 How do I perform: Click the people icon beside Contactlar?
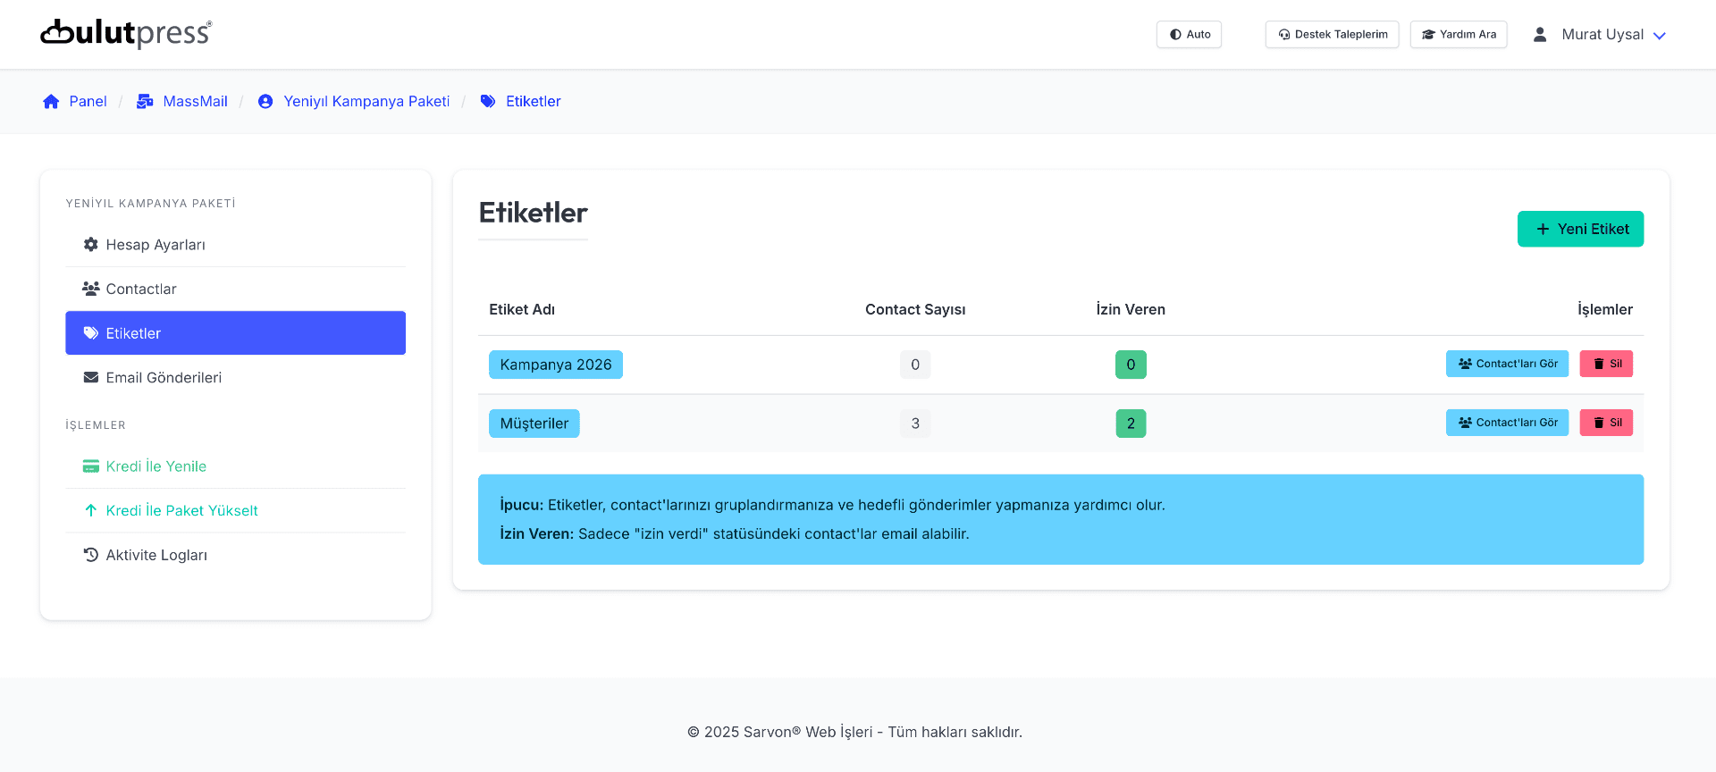click(x=90, y=289)
